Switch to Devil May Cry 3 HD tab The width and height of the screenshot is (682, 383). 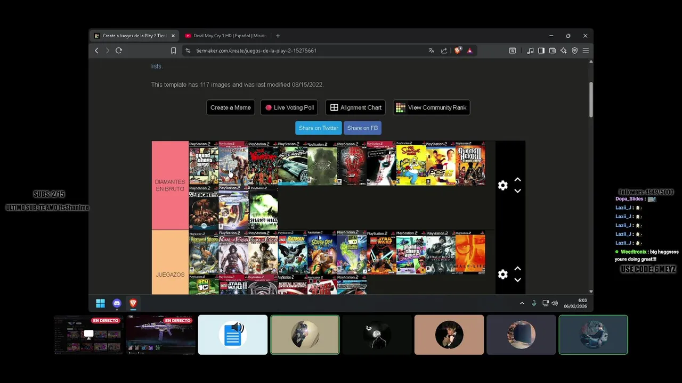pos(225,36)
